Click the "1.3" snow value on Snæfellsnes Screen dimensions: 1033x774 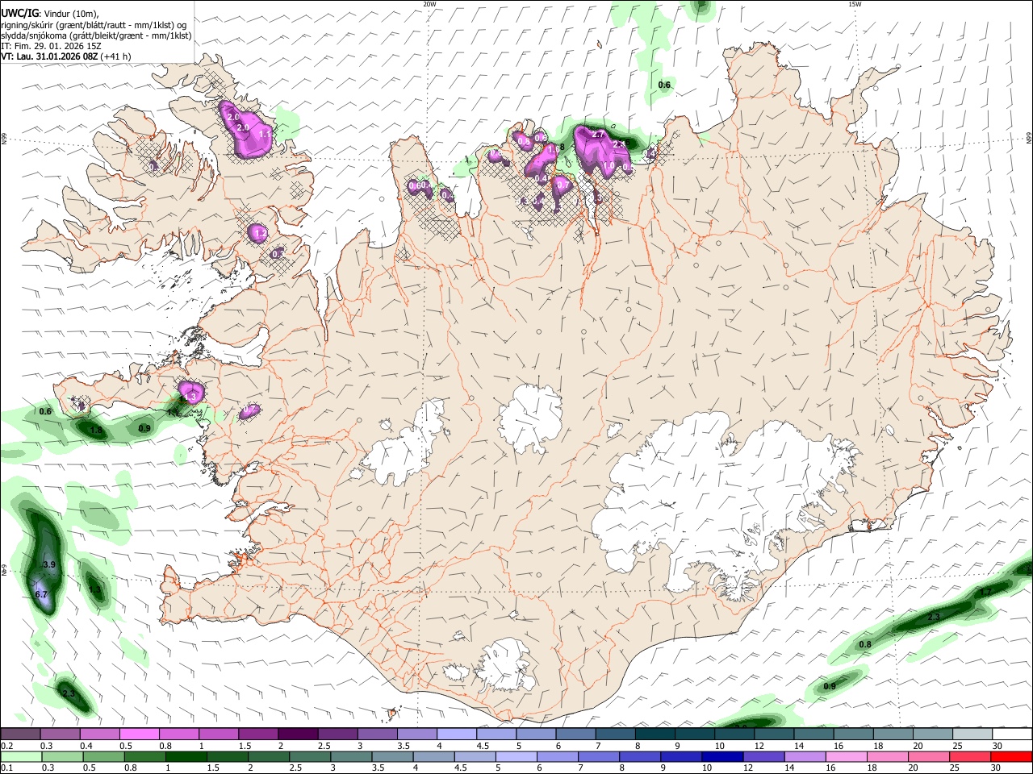coord(190,397)
